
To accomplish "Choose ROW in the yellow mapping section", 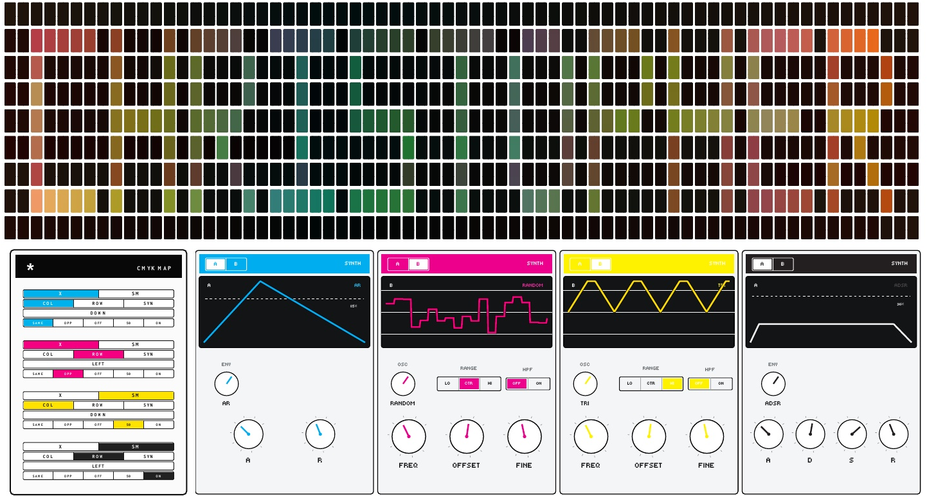I will click(x=98, y=405).
